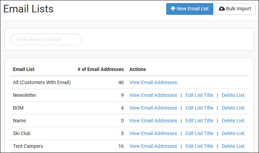Image resolution: width=259 pixels, height=153 pixels.
Task: Edit the Ski Club list title
Action: [199, 133]
